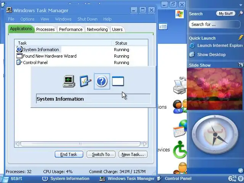The height and width of the screenshot is (183, 244).
Task: Open the Windows menu
Action: click(x=63, y=19)
